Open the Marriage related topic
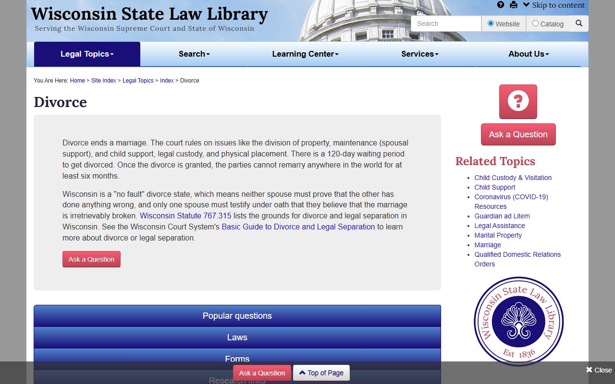The width and height of the screenshot is (615, 384). click(x=488, y=245)
